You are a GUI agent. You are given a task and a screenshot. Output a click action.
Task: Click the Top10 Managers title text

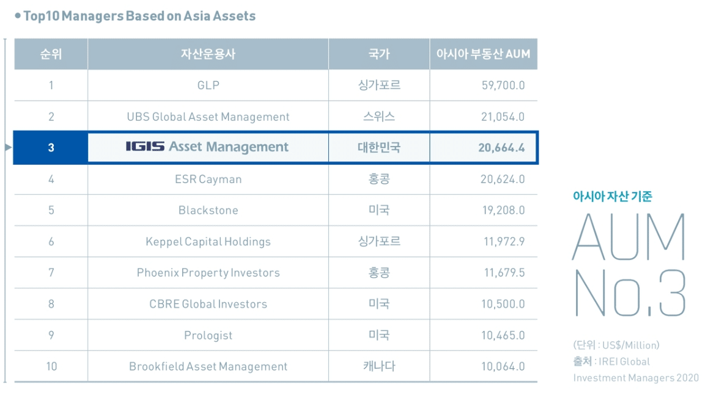click(x=139, y=16)
